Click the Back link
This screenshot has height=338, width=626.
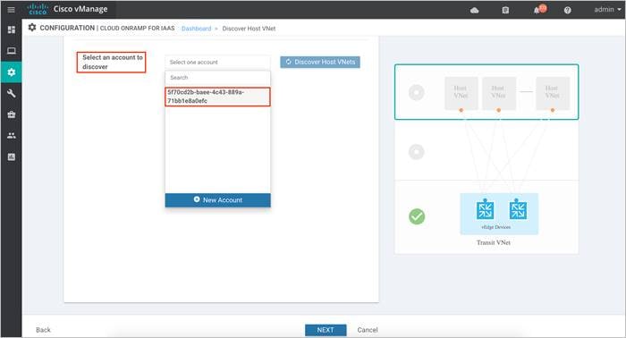tap(43, 330)
